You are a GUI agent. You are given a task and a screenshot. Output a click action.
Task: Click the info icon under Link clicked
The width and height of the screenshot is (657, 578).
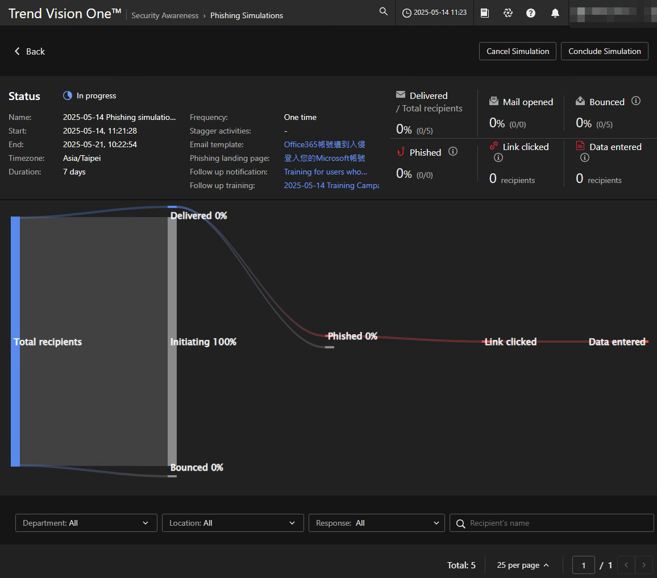pos(498,158)
